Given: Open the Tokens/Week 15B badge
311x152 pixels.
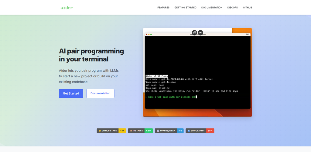Looking at the screenshot, I should point(169,131).
